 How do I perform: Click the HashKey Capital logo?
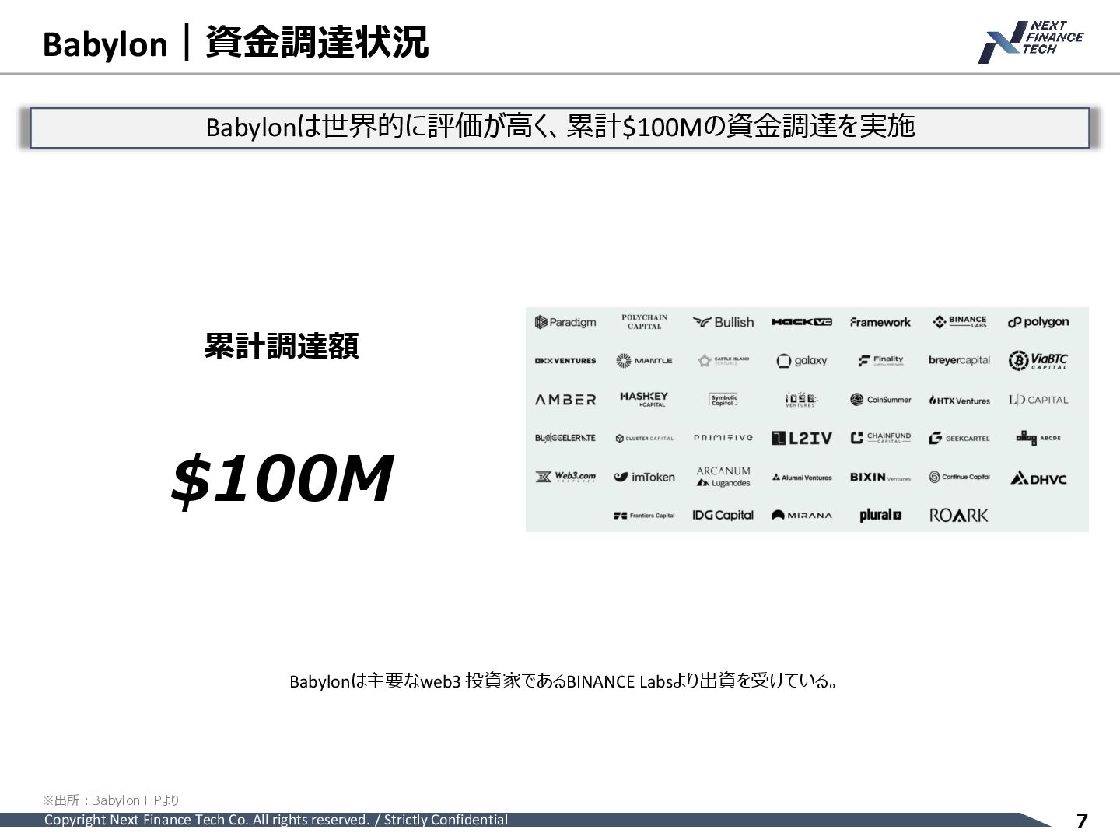[x=644, y=399]
